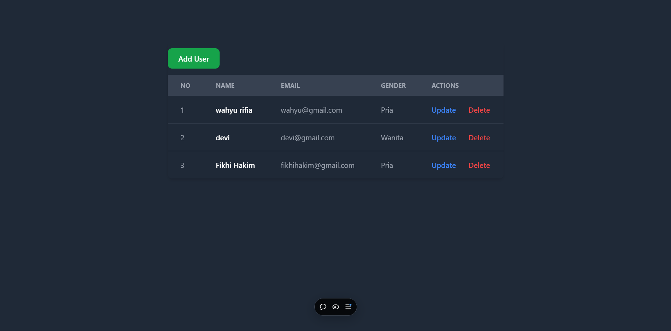This screenshot has width=671, height=331.
Task: Remove devi using the Delete link
Action: coord(479,138)
